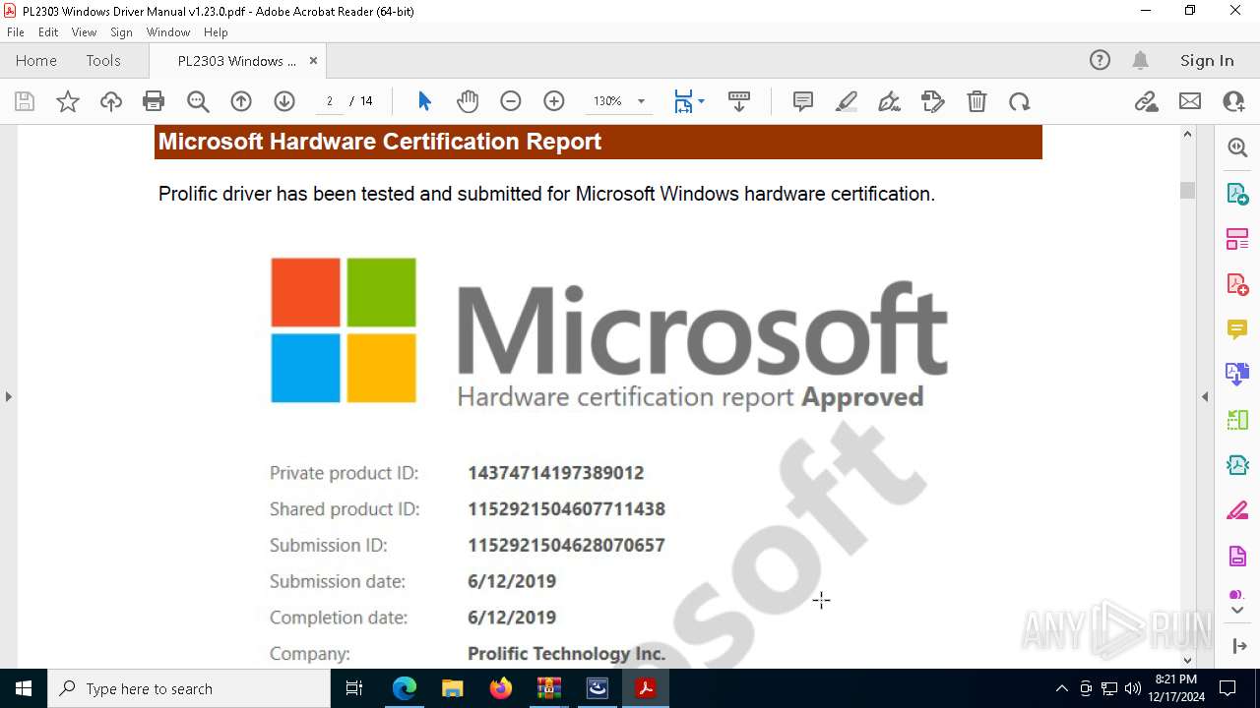Click the document scroll down arrow
The height and width of the screenshot is (708, 1260).
(x=1187, y=660)
